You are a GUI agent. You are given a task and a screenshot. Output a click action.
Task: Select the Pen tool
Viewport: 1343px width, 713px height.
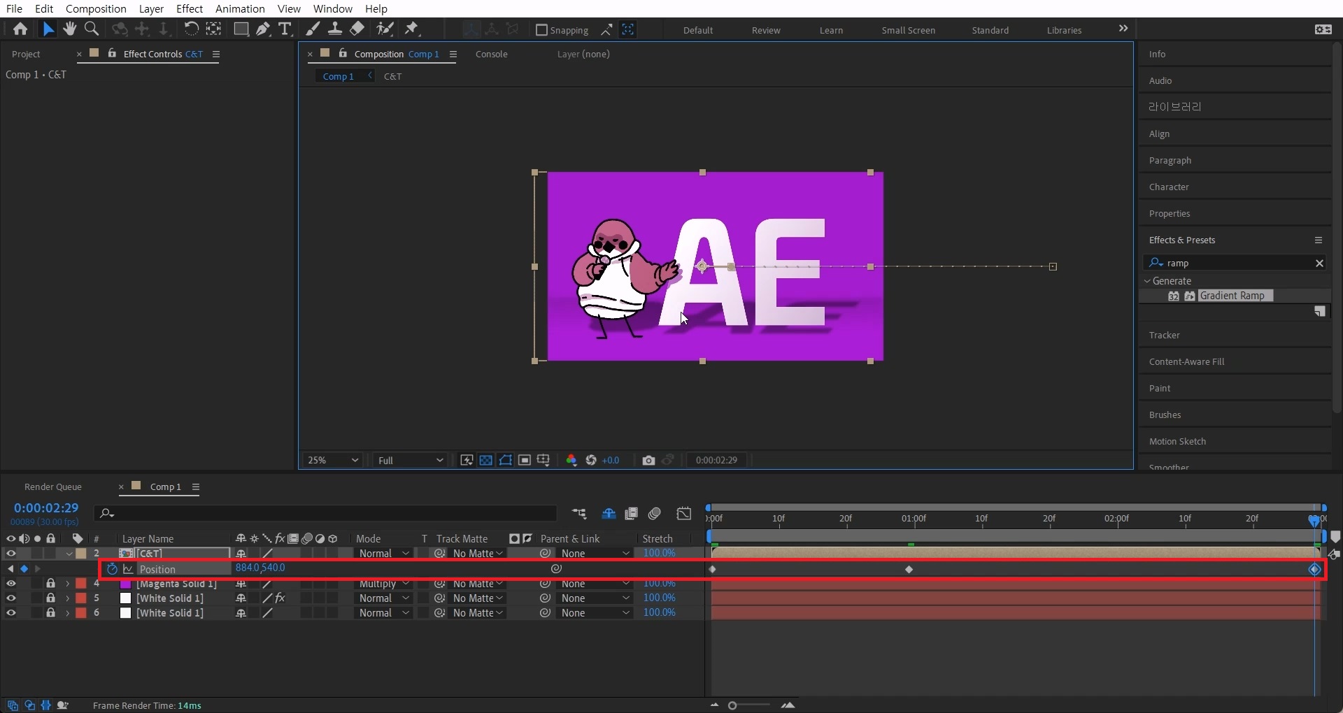point(263,29)
